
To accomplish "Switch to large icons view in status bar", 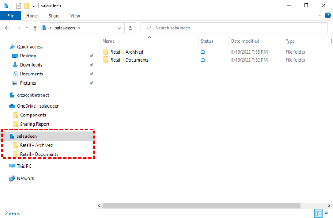I will tap(326, 213).
